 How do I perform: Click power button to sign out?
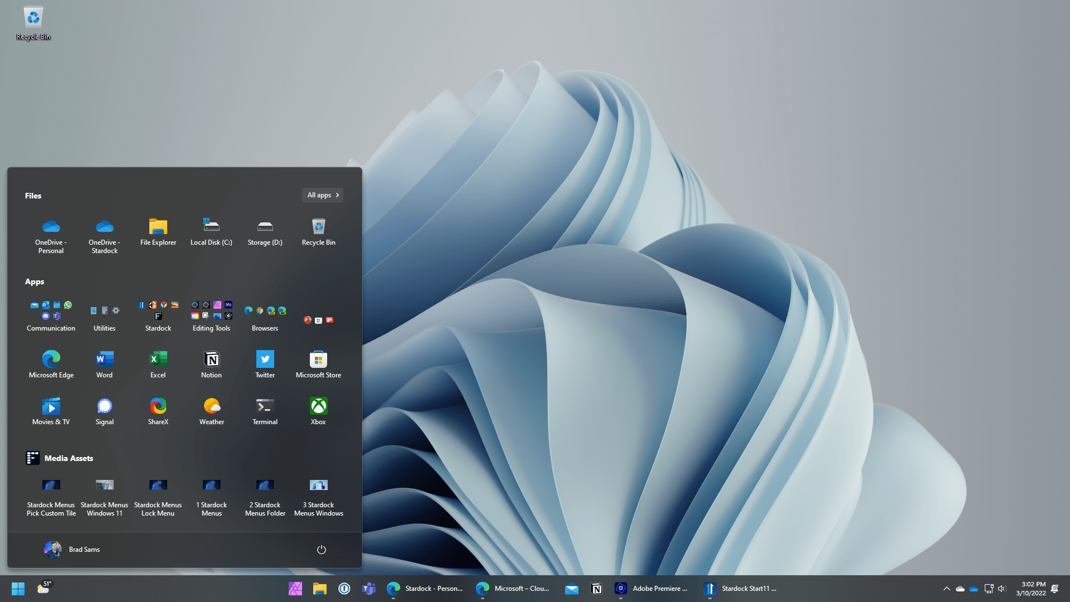point(321,549)
